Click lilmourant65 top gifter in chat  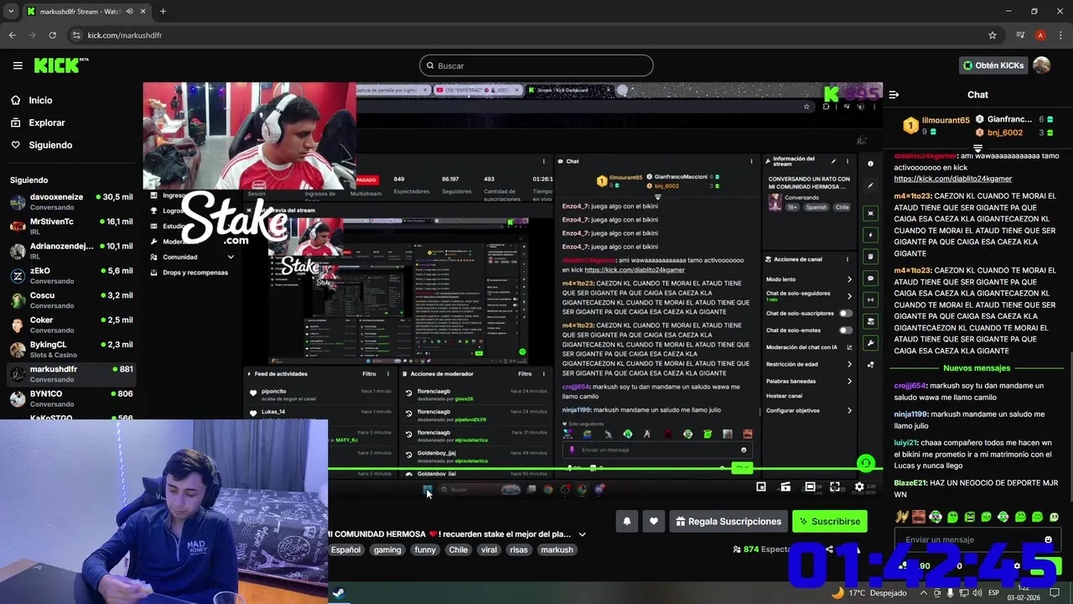click(946, 120)
